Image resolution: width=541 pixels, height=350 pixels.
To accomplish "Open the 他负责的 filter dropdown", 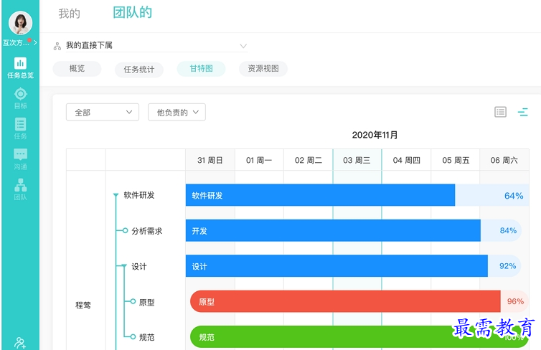I will 177,113.
